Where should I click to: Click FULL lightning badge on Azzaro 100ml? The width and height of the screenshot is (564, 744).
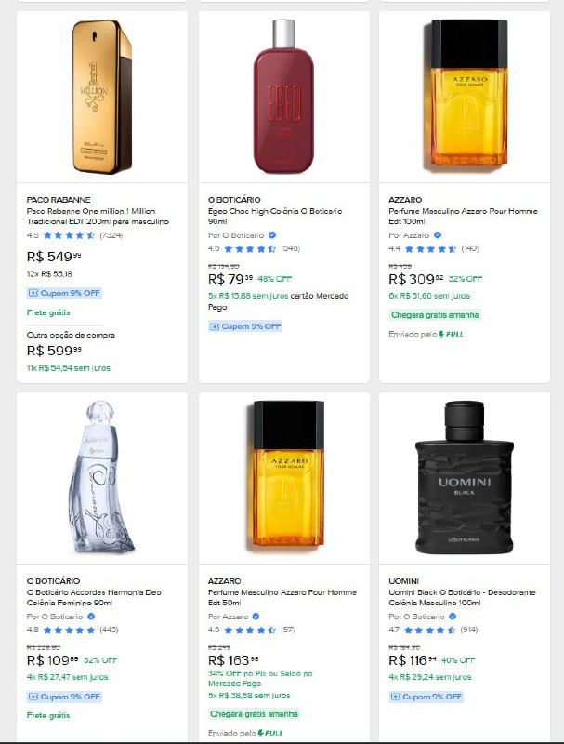point(451,333)
